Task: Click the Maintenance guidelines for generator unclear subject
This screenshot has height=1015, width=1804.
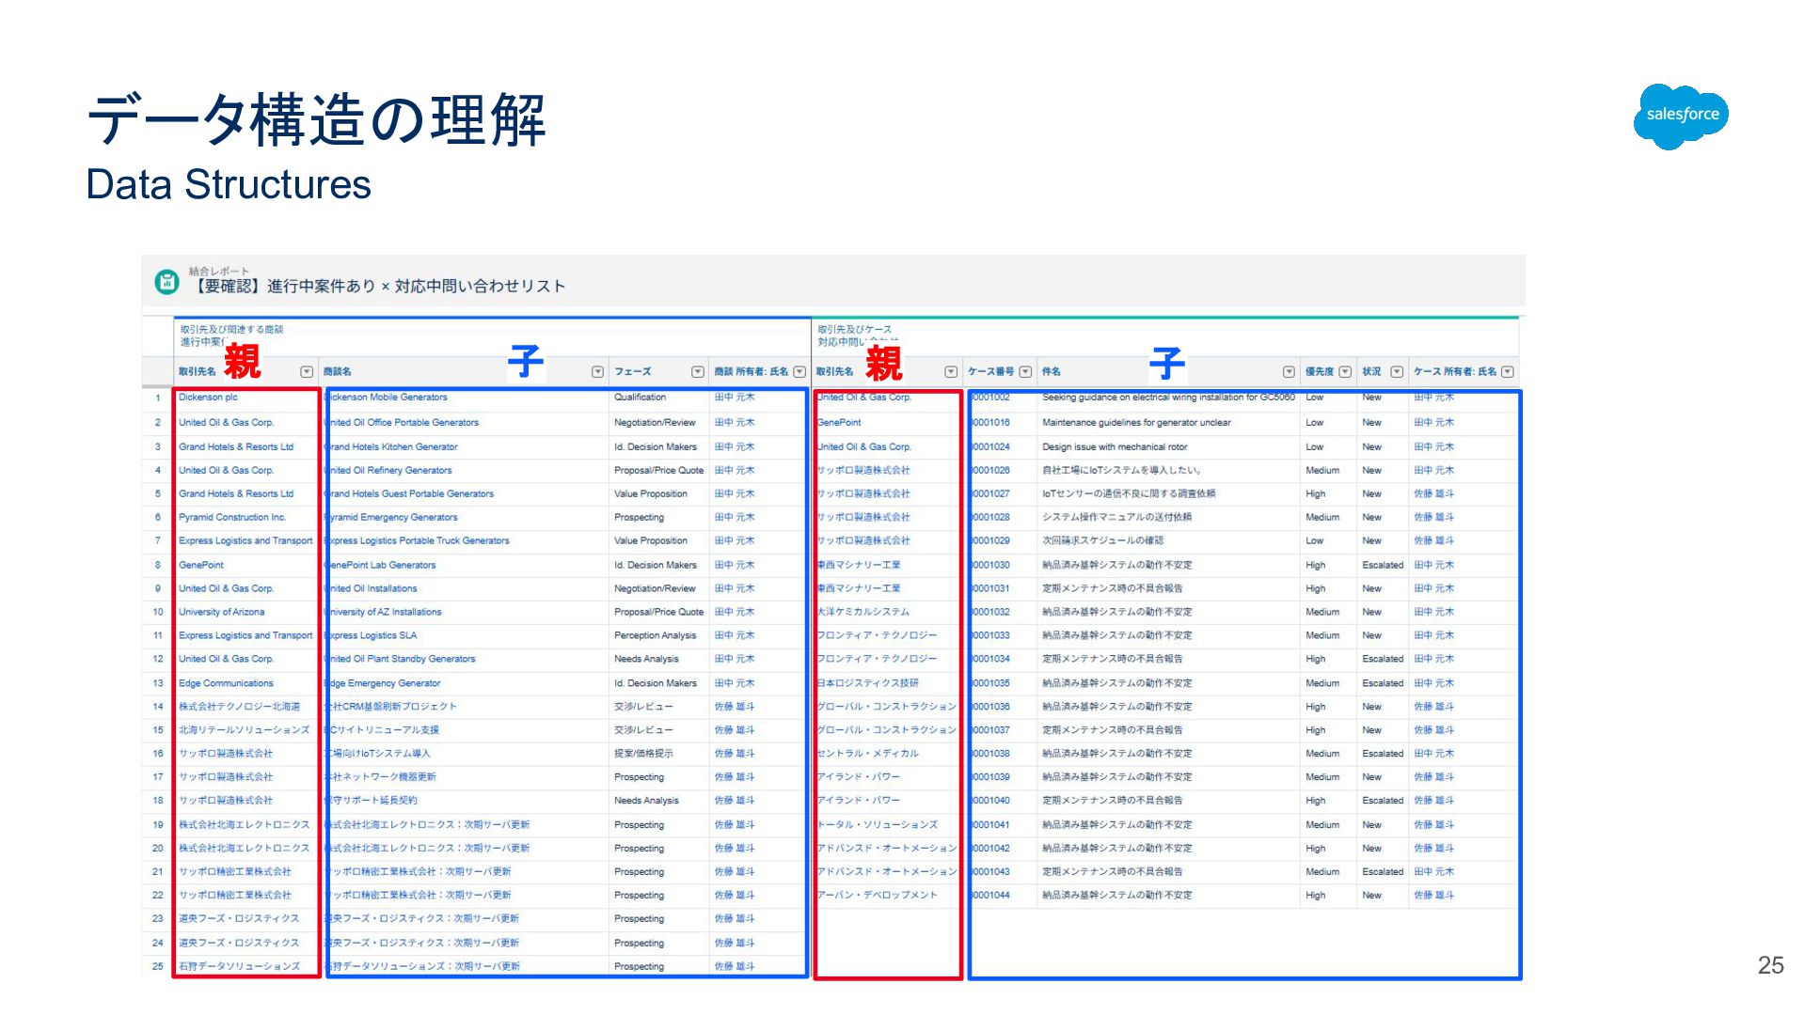Action: (1136, 423)
